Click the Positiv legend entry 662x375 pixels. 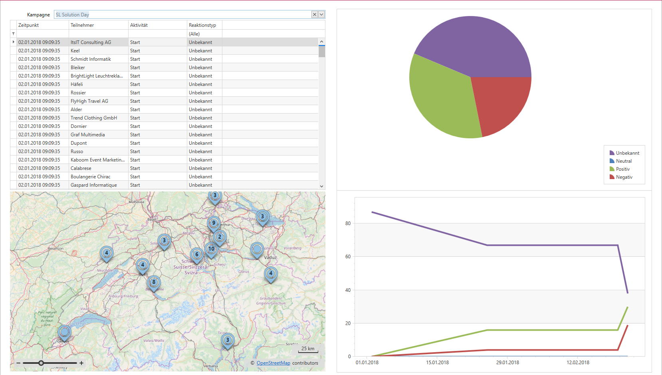tap(620, 169)
